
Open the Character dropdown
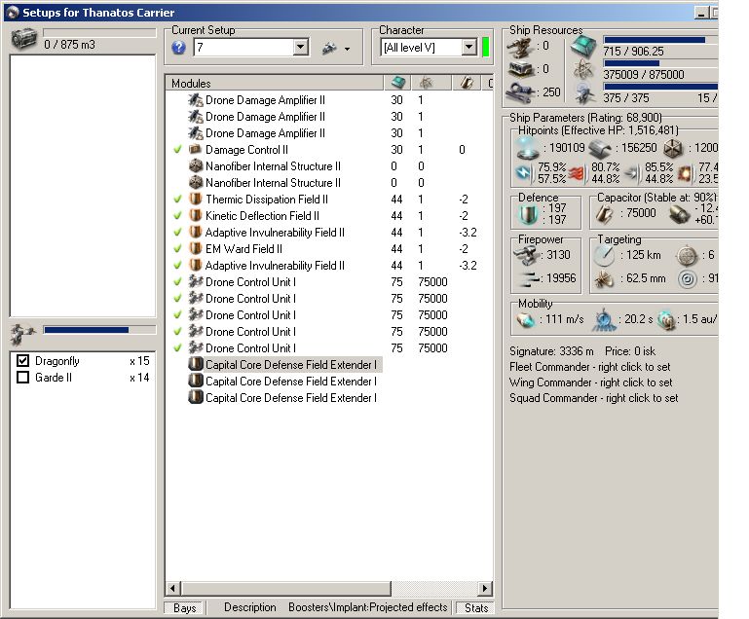(469, 48)
